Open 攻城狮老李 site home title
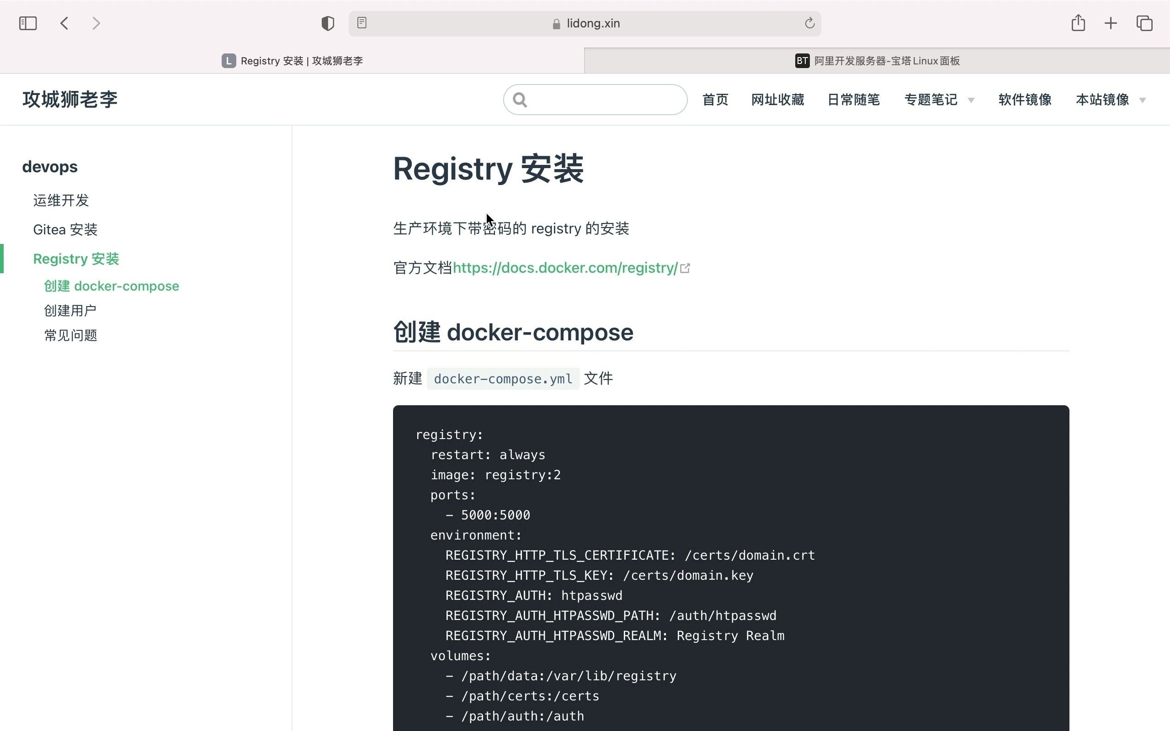The image size is (1170, 731). pyautogui.click(x=70, y=99)
